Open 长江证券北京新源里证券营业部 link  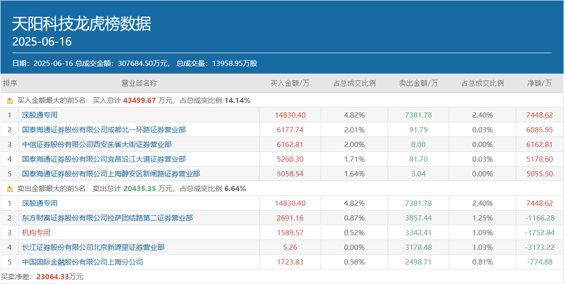(x=93, y=247)
